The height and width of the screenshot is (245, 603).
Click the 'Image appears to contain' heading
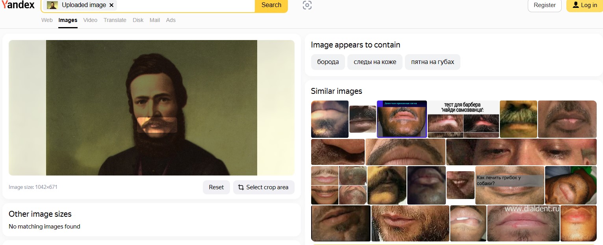[x=356, y=45]
